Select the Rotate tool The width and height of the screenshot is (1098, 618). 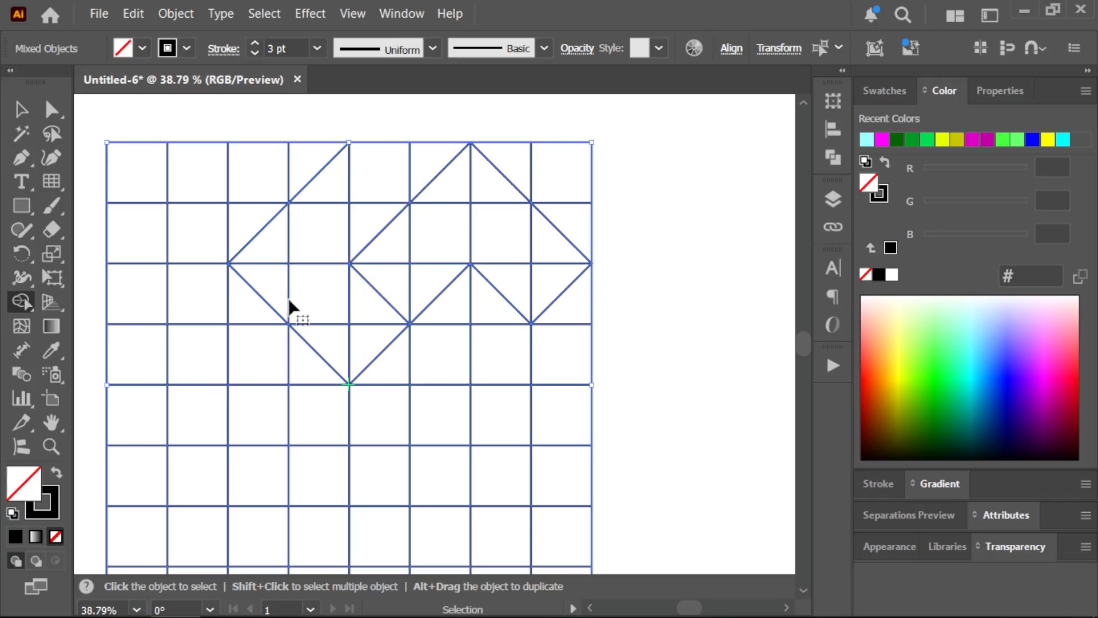[x=21, y=253]
